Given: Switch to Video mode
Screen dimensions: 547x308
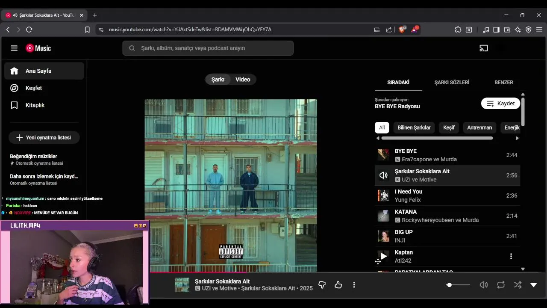Looking at the screenshot, I should coord(243,80).
